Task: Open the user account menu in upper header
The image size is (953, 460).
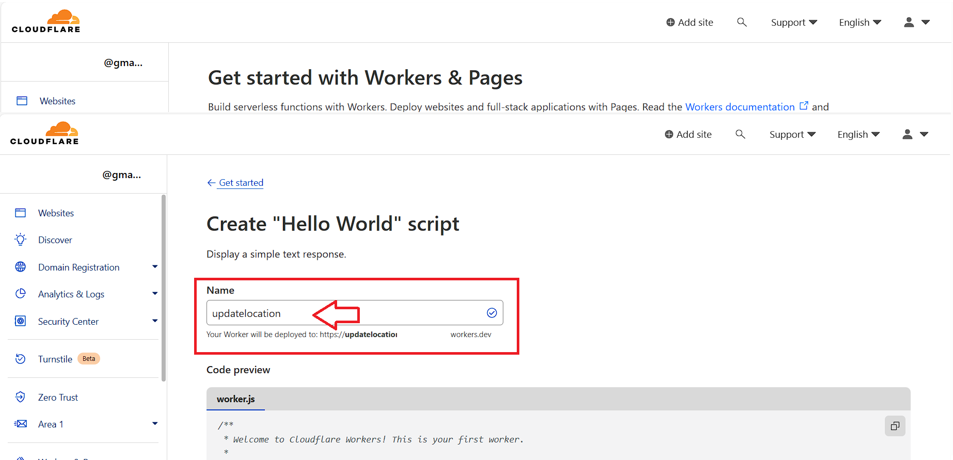Action: tap(917, 22)
